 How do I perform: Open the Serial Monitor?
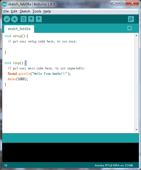point(131,19)
